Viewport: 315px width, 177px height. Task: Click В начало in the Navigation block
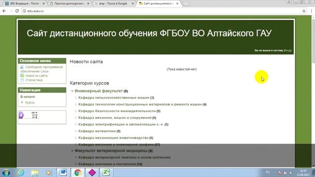tap(28, 97)
